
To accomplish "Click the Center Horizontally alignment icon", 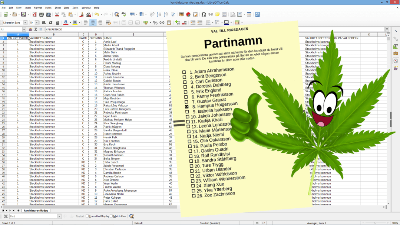I will coord(93,23).
